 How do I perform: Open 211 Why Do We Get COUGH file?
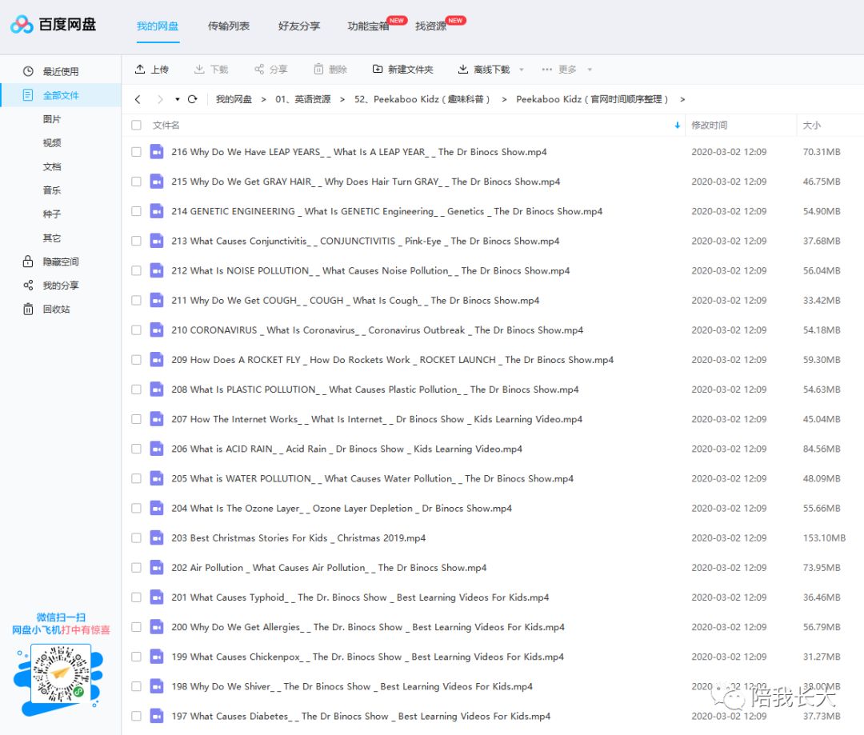355,300
